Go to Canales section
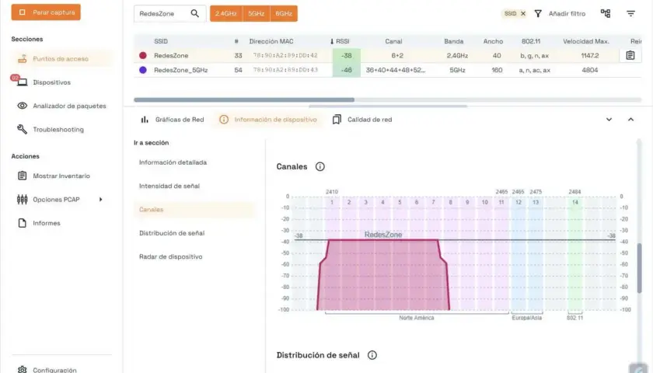This screenshot has height=373, width=653. coord(194,209)
